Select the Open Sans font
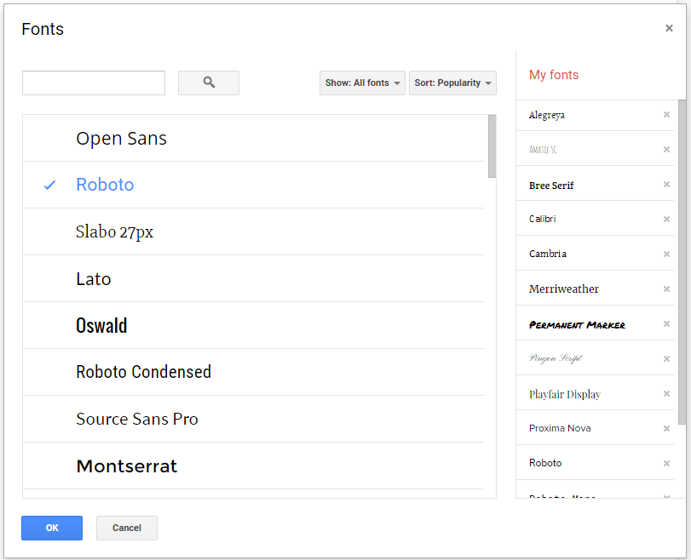Image resolution: width=691 pixels, height=560 pixels. click(121, 137)
